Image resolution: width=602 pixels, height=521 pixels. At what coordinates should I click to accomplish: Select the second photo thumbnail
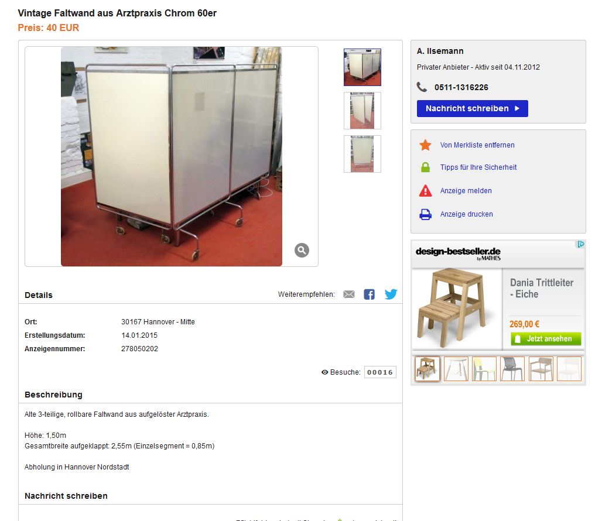click(362, 111)
